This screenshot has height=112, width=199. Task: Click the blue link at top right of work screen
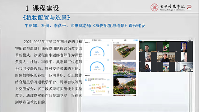coord(136,40)
